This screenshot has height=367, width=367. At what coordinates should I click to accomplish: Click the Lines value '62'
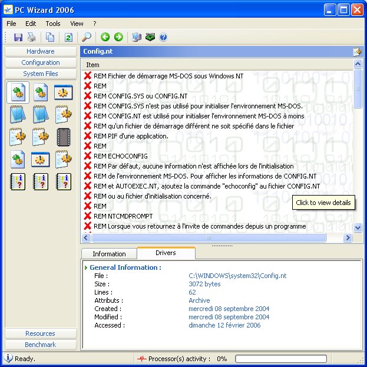pyautogui.click(x=192, y=292)
